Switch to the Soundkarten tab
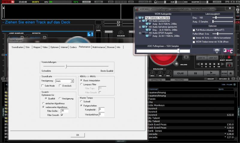The height and width of the screenshot is (143, 240). pos(17,47)
